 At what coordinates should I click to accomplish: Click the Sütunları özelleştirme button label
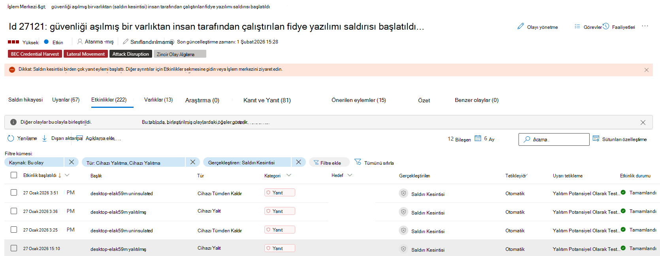click(x=624, y=139)
